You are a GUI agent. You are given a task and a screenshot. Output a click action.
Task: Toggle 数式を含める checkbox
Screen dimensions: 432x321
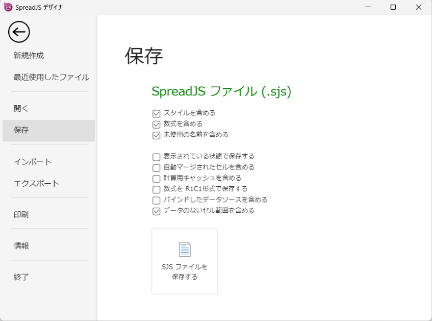tap(156, 125)
